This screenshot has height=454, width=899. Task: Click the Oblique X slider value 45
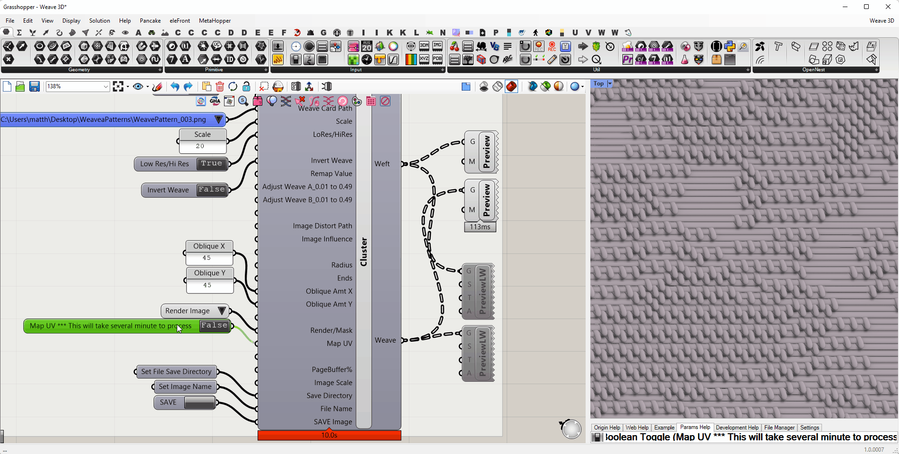[207, 258]
